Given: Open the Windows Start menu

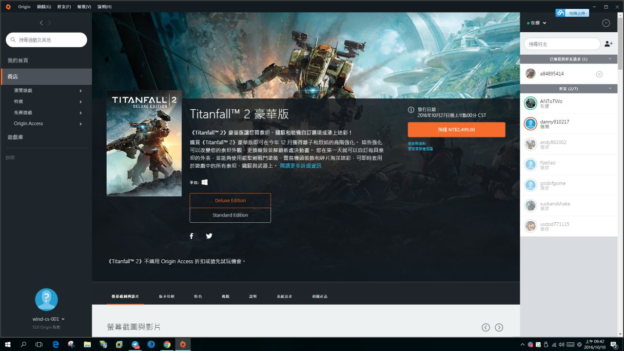Looking at the screenshot, I should pyautogui.click(x=8, y=345).
